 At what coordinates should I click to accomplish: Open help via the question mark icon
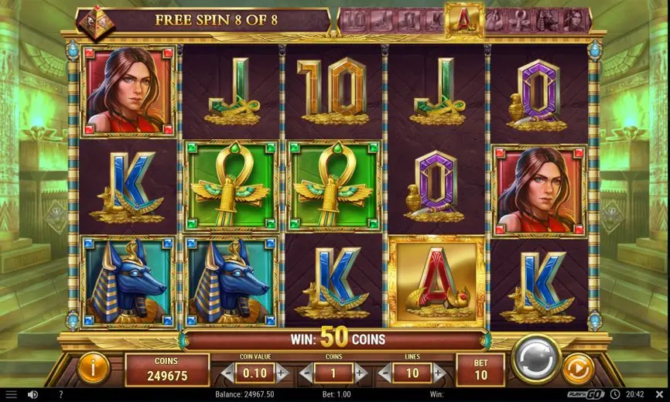click(60, 394)
